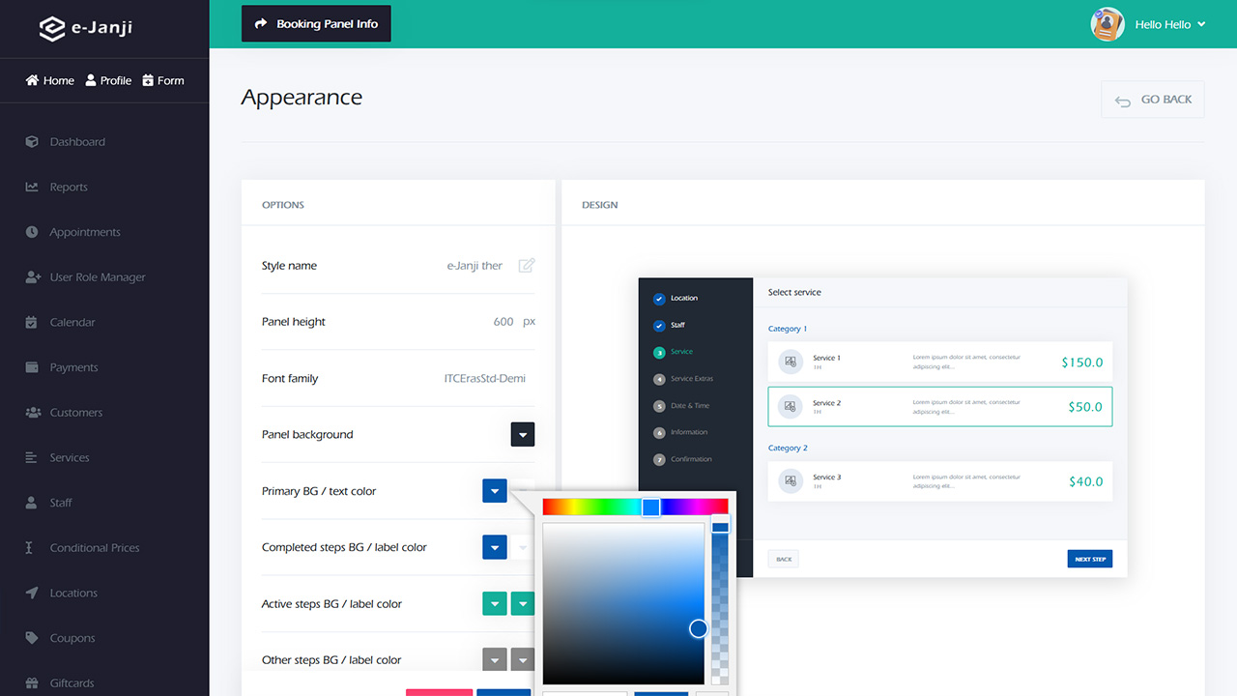Click the Coupons tag icon
This screenshot has height=696, width=1237.
tap(32, 638)
